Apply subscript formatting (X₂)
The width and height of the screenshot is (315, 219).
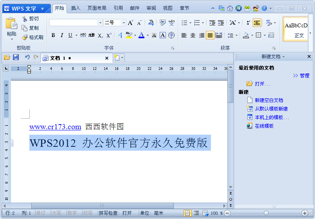(x=100, y=36)
